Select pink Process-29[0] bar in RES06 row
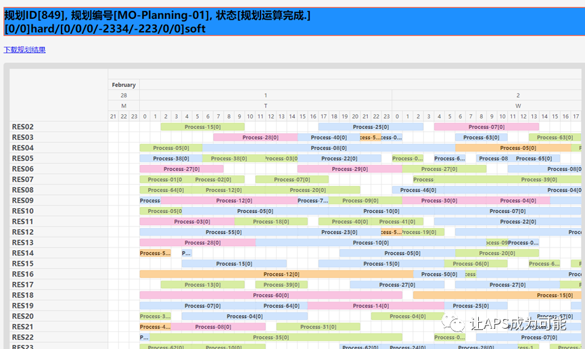Viewport: 585px width, 349px height. click(x=350, y=168)
